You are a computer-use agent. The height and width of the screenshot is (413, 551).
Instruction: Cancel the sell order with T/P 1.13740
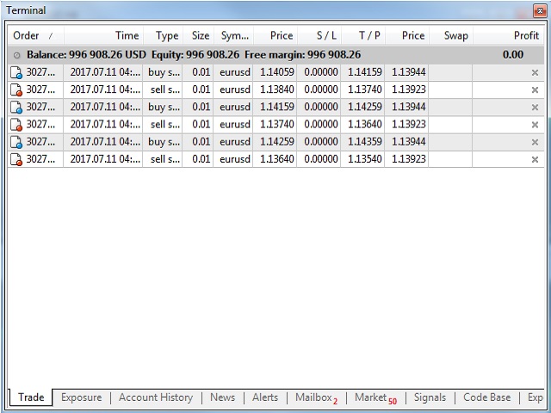coord(535,89)
